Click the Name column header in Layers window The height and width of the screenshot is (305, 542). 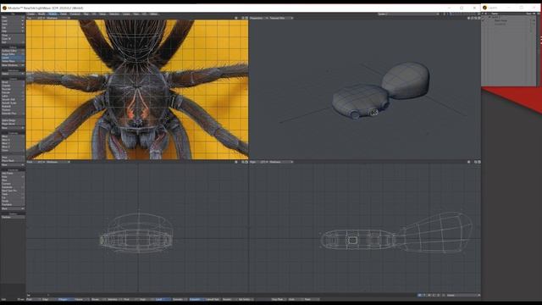click(x=495, y=14)
